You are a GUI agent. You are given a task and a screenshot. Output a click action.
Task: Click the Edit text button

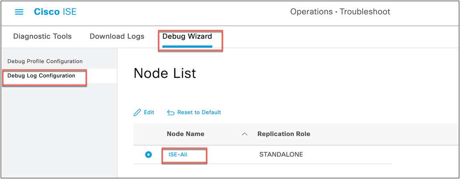[x=149, y=112]
